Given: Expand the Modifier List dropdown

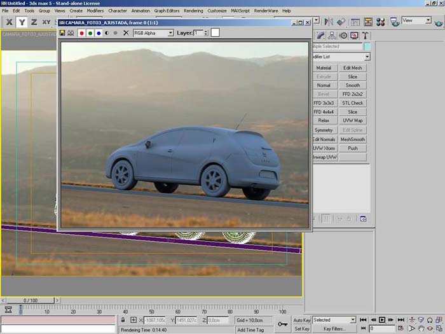Looking at the screenshot, I should click(x=367, y=57).
